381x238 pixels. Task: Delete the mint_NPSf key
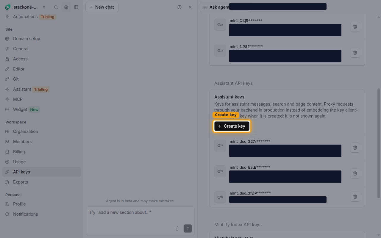tap(355, 53)
